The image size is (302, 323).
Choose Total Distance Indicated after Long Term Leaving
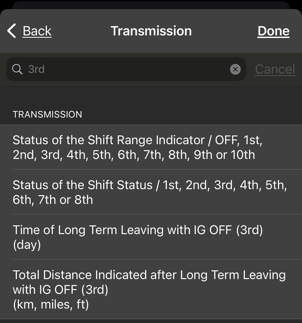coord(151,289)
